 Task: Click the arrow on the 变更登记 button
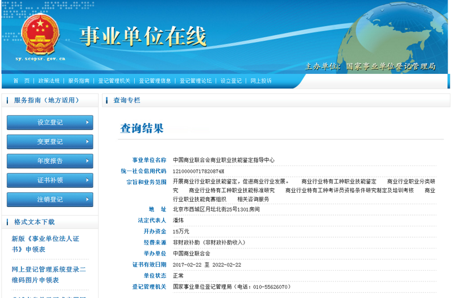87,142
